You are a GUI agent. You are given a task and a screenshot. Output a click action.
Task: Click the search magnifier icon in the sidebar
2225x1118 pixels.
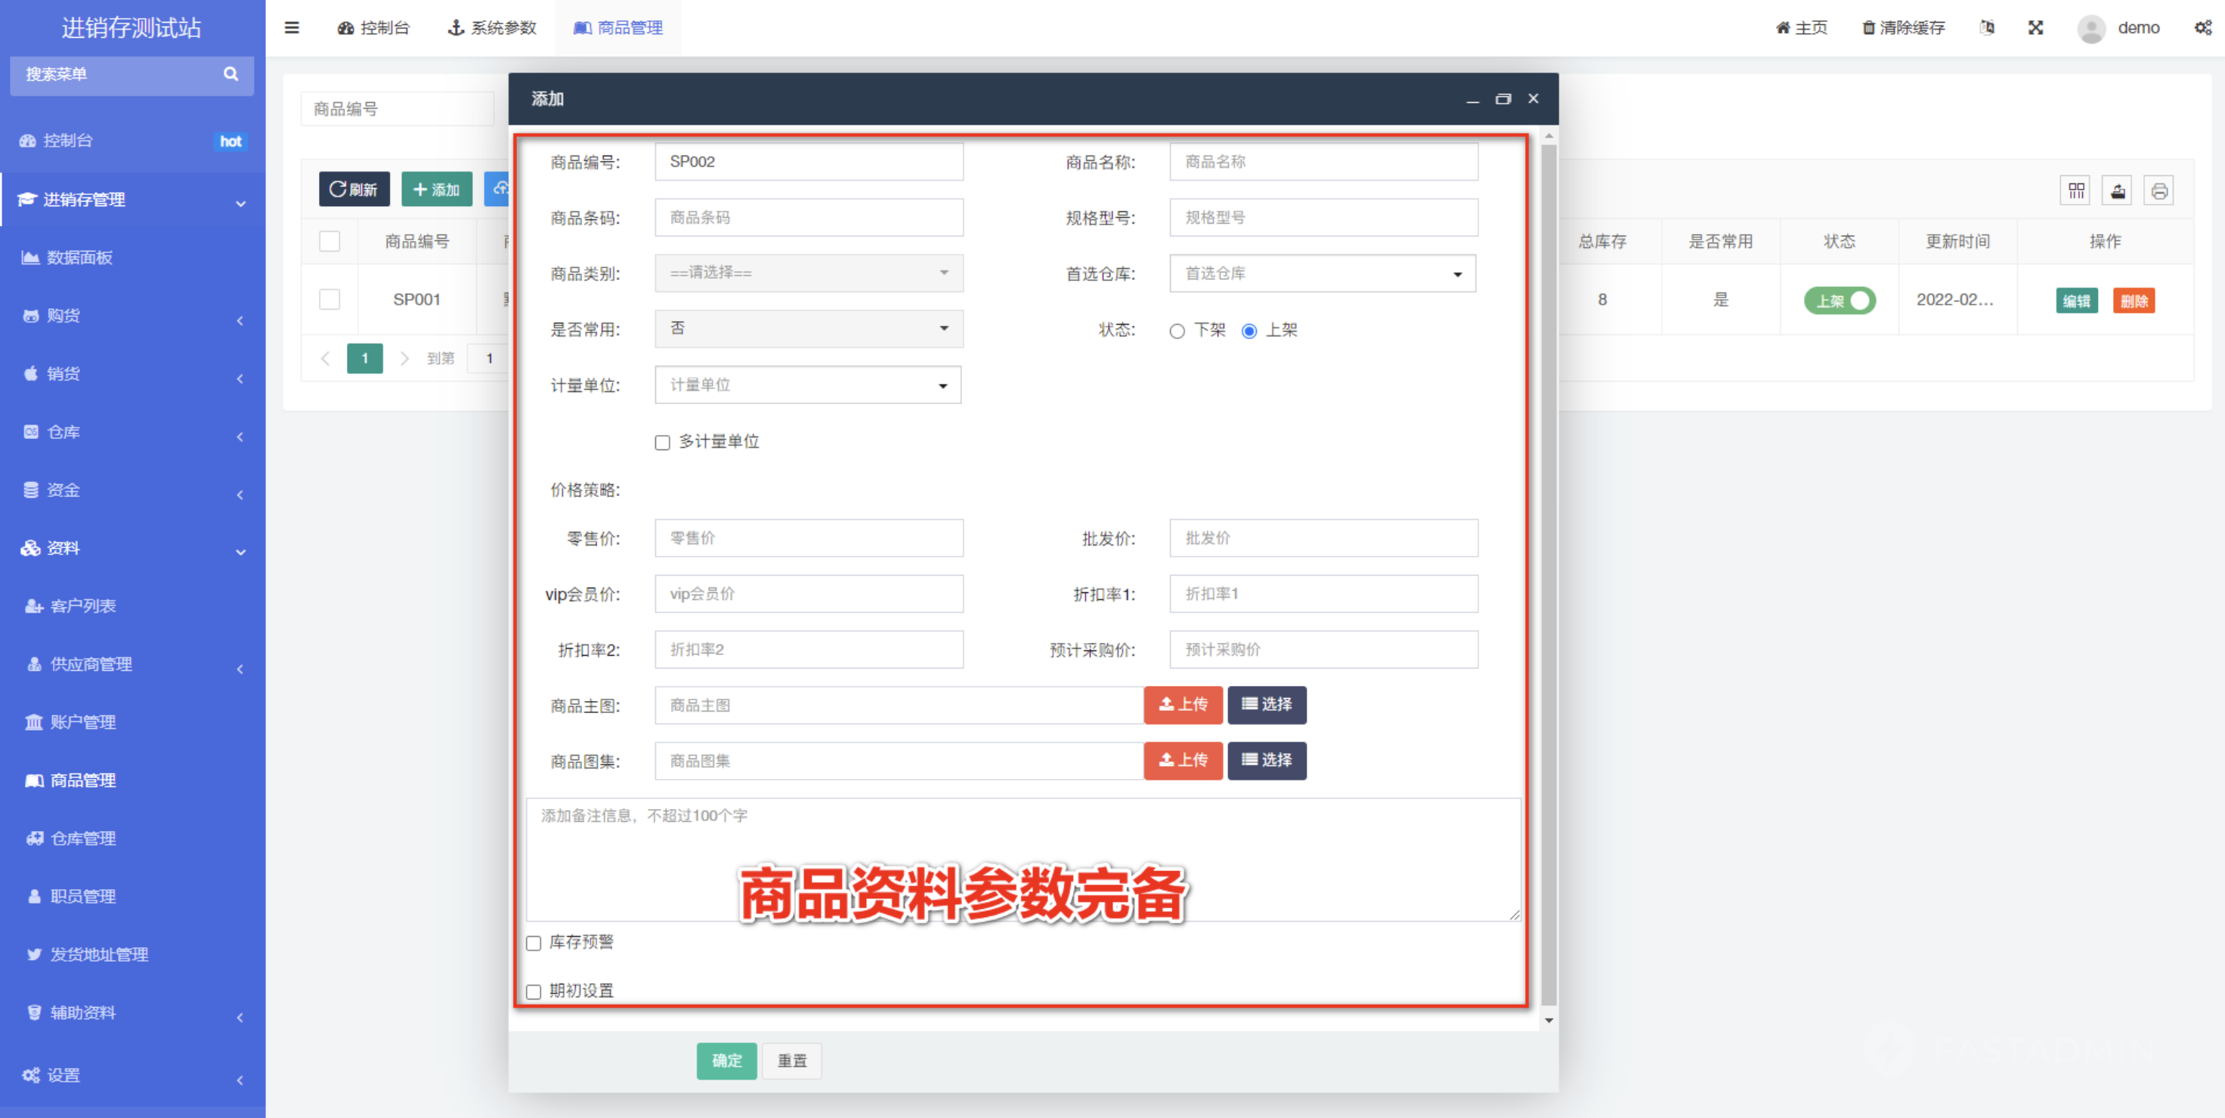(x=231, y=74)
